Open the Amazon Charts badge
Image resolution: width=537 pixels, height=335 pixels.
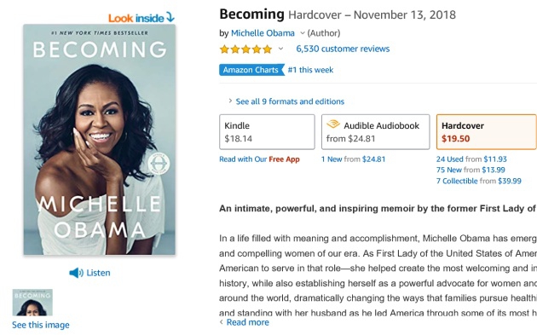(251, 70)
